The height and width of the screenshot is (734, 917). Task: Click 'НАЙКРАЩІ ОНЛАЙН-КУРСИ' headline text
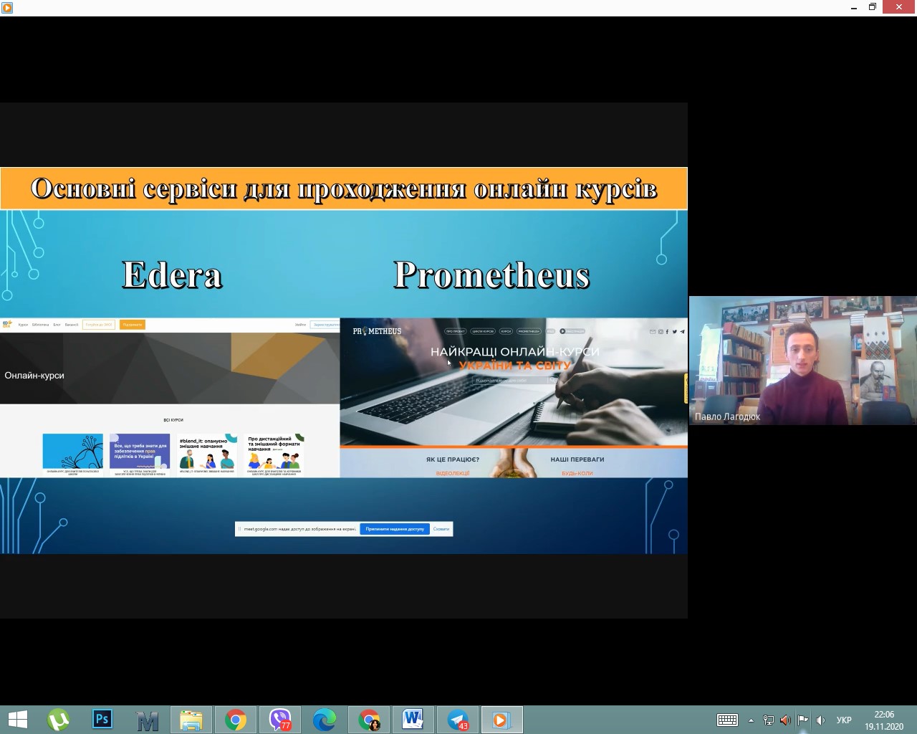pos(515,351)
